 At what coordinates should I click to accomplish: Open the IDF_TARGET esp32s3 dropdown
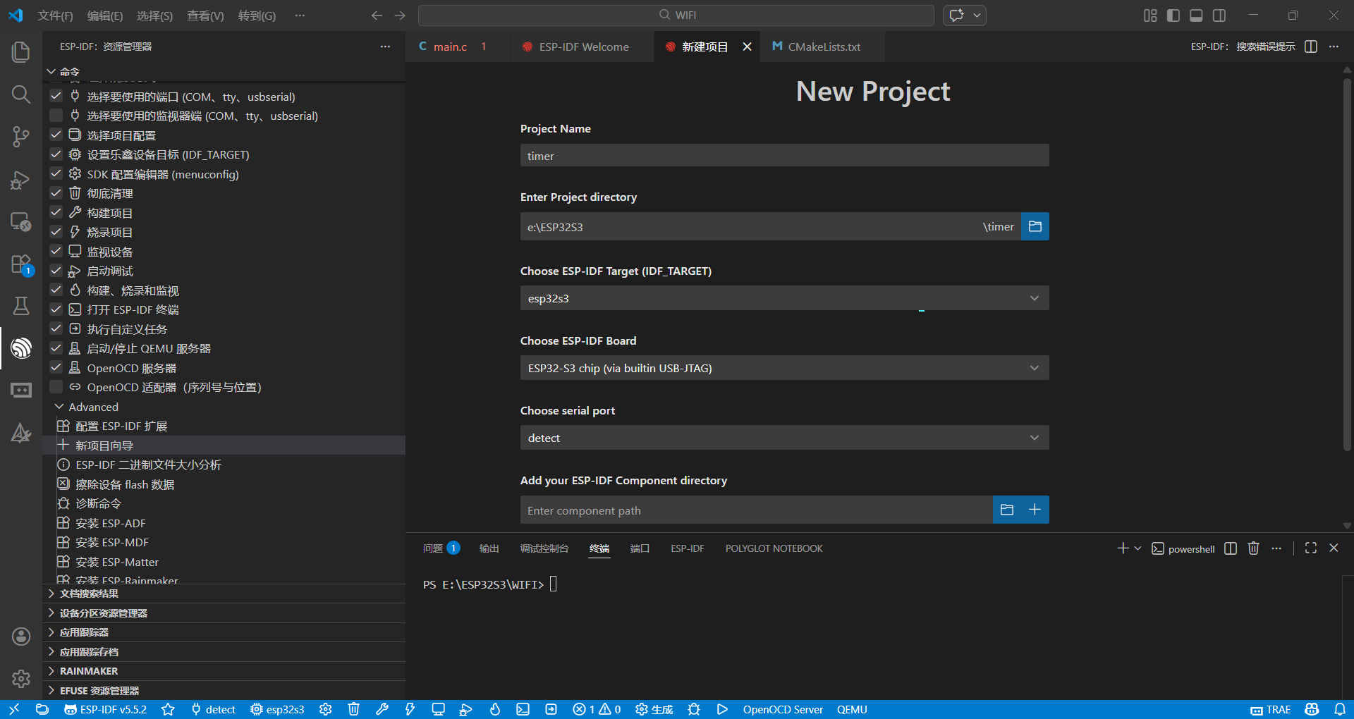(x=784, y=298)
